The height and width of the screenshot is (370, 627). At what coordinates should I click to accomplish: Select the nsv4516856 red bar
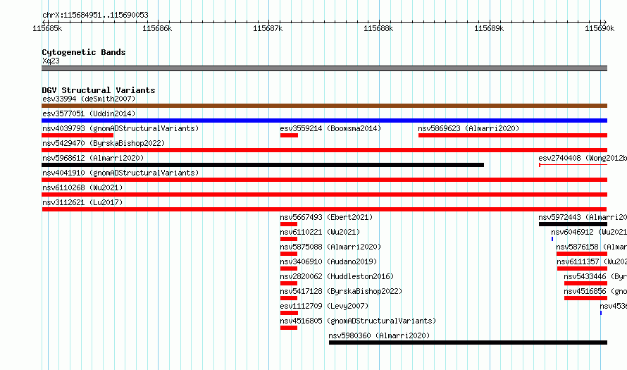pos(586,298)
